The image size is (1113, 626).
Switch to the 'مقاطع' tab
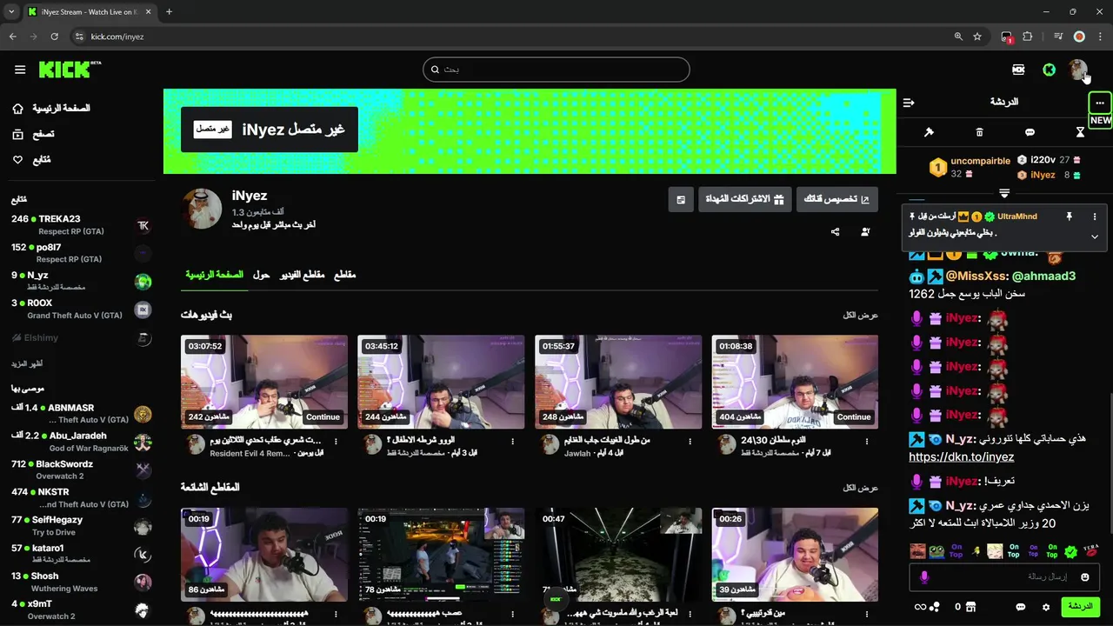(x=345, y=275)
